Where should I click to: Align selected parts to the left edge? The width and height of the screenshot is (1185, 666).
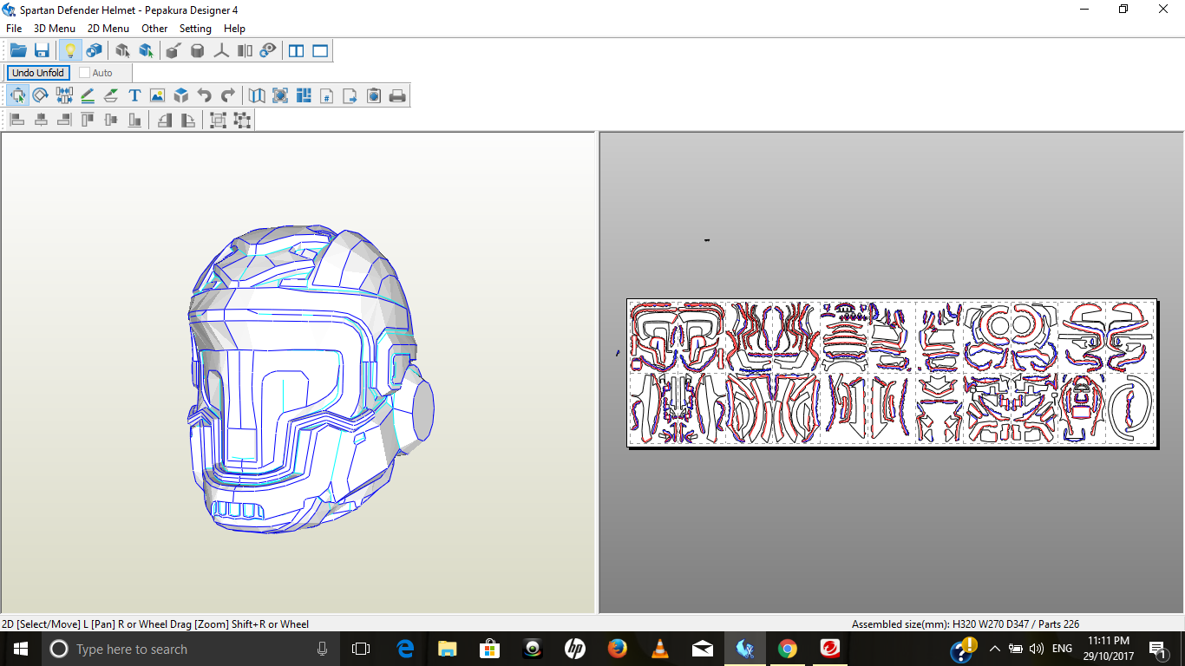coord(17,120)
